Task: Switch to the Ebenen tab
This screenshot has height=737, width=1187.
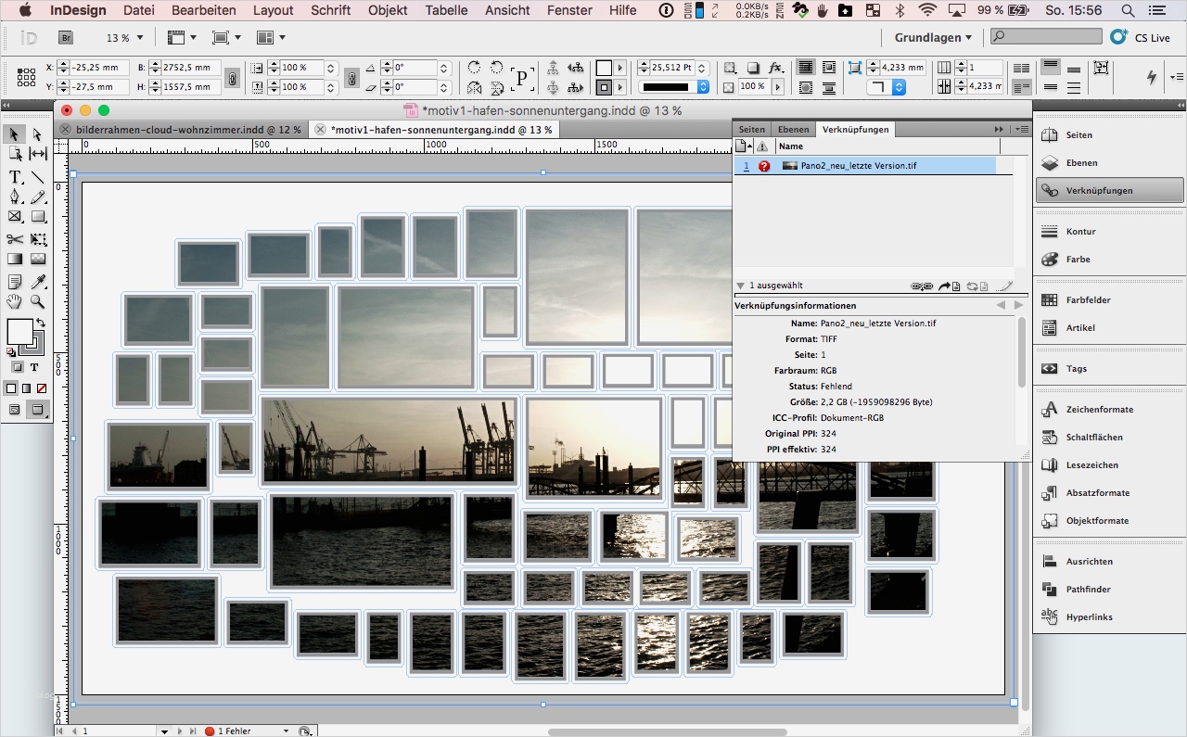Action: 793,130
